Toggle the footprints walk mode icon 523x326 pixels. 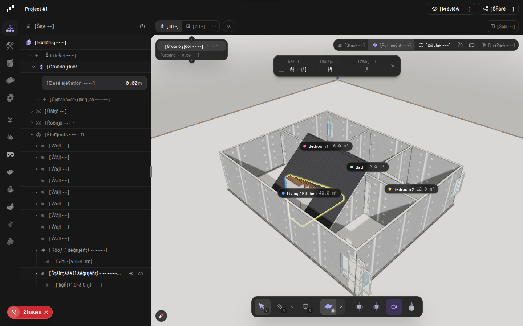point(460,45)
